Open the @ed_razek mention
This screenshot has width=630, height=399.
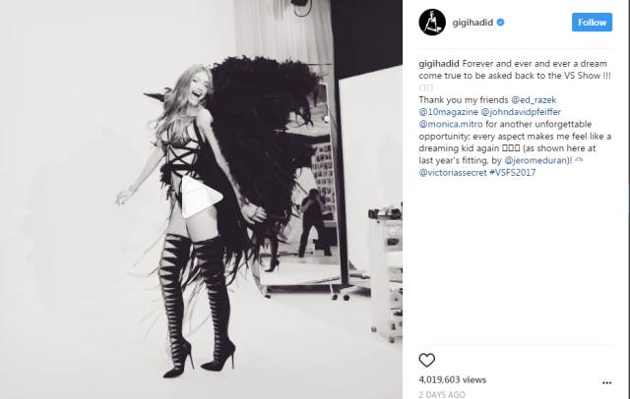(x=534, y=100)
